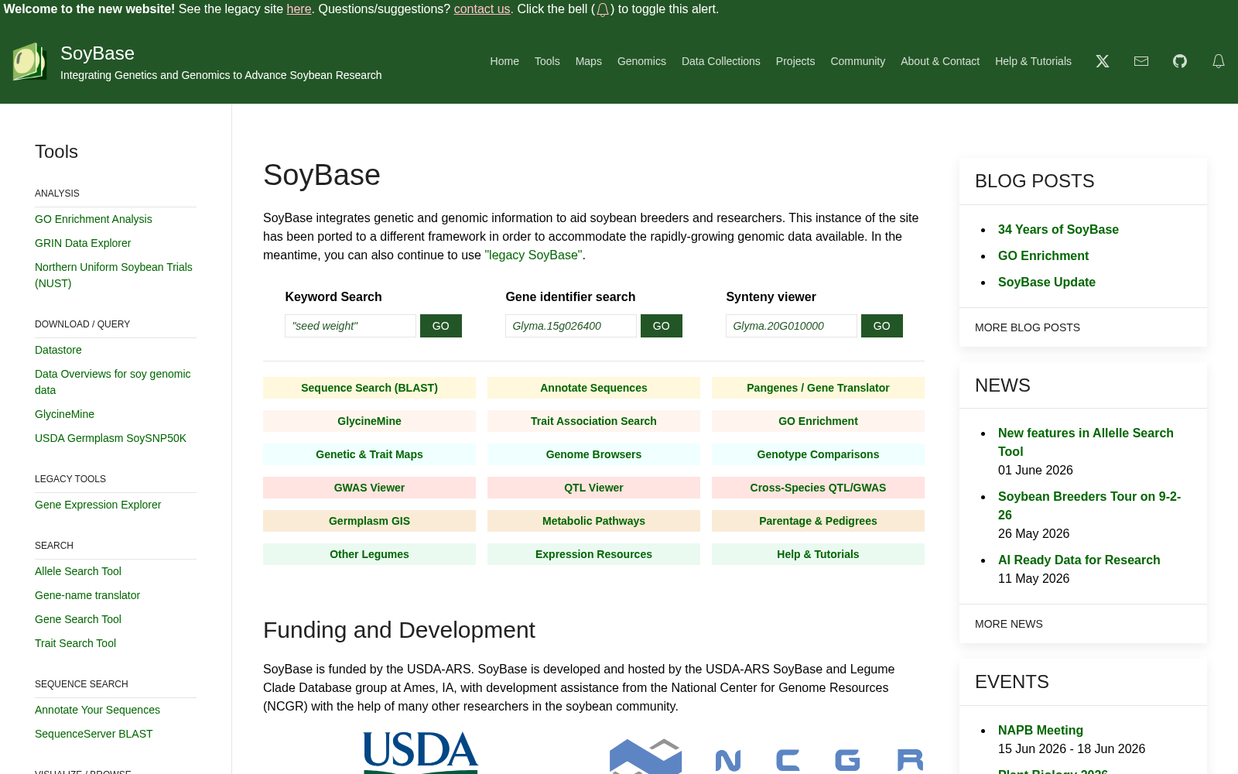The image size is (1238, 774).
Task: Open Datastore sidebar link
Action: (58, 350)
